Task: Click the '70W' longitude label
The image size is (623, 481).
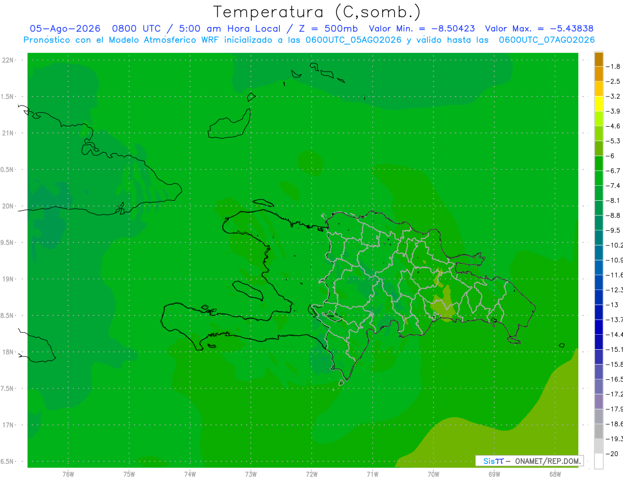Action: (434, 474)
